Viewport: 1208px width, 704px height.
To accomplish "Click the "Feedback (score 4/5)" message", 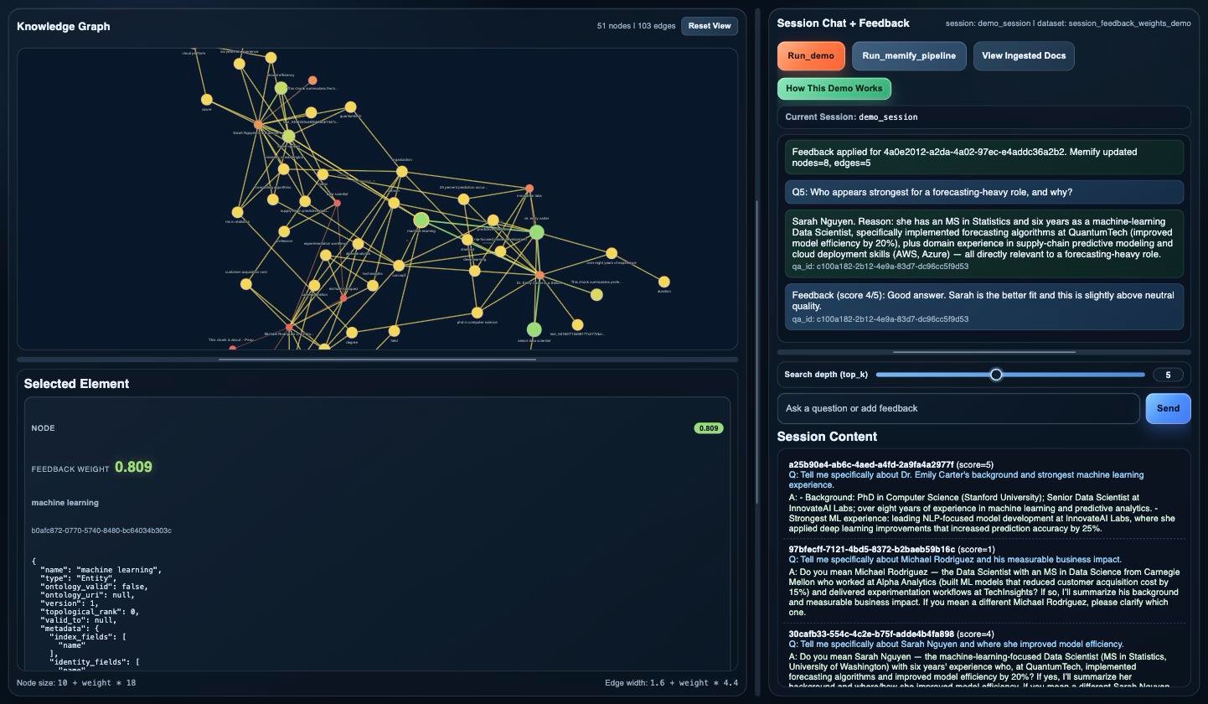I will coord(984,307).
